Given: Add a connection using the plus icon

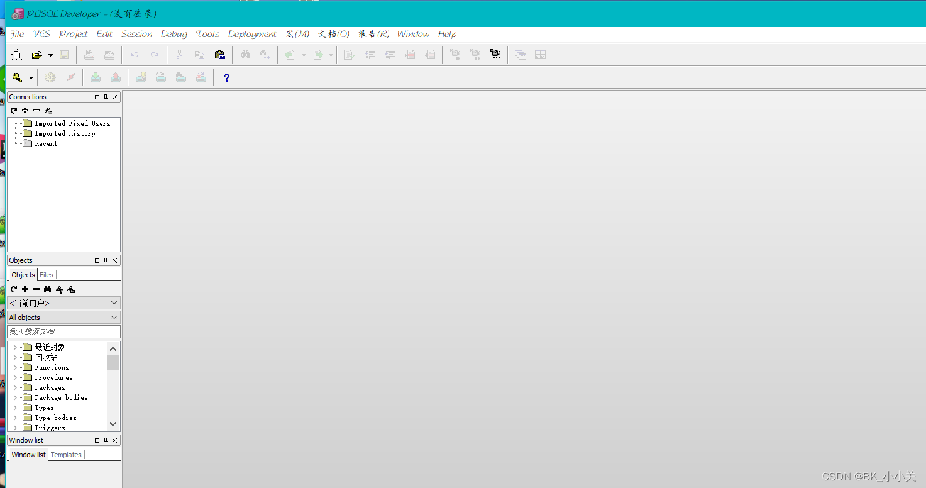Looking at the screenshot, I should 25,111.
